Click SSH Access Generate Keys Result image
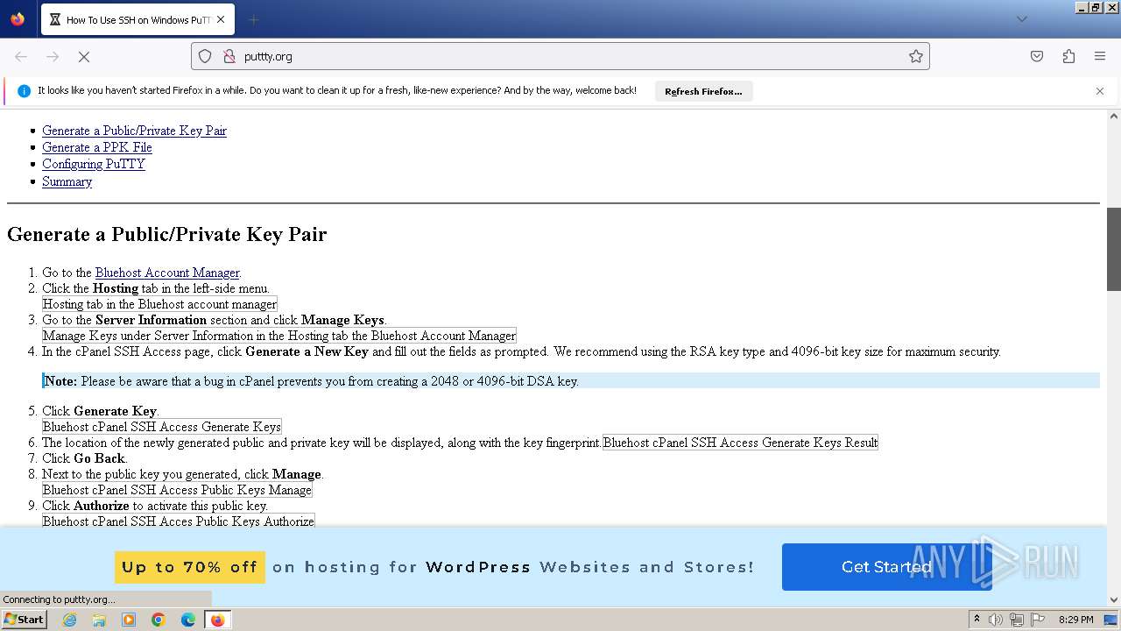This screenshot has height=631, width=1121. click(x=740, y=443)
